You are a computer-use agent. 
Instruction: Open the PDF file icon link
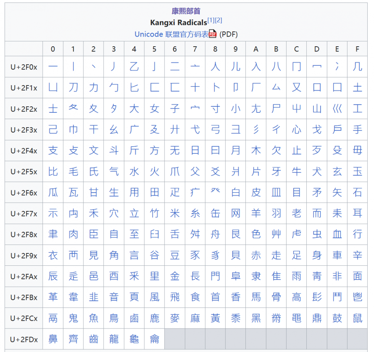coord(212,34)
